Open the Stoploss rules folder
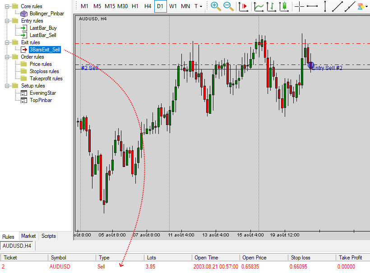The width and height of the screenshot is (370, 273). [44, 71]
